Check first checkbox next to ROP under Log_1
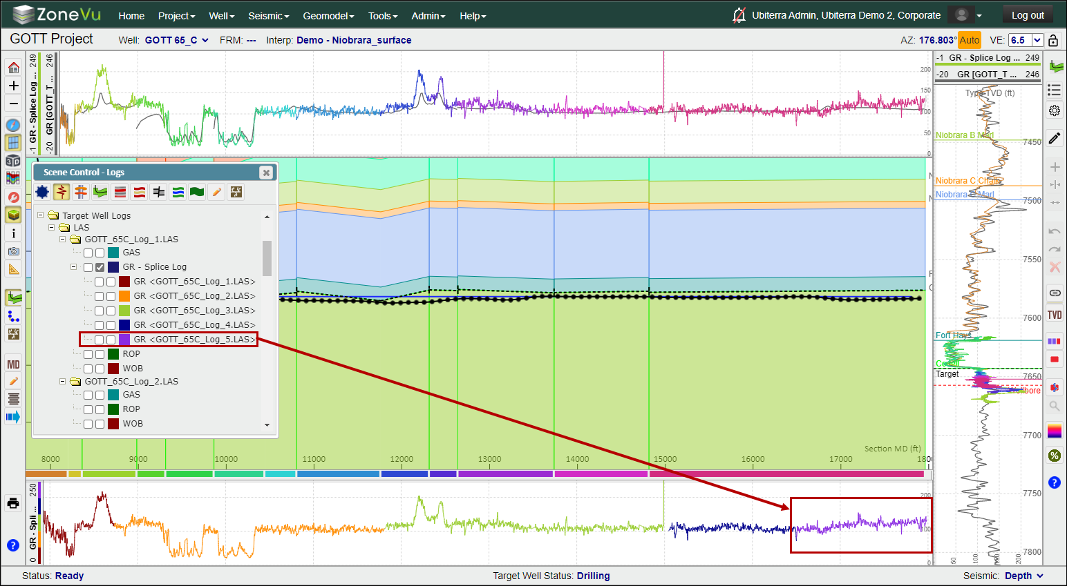 tap(88, 354)
